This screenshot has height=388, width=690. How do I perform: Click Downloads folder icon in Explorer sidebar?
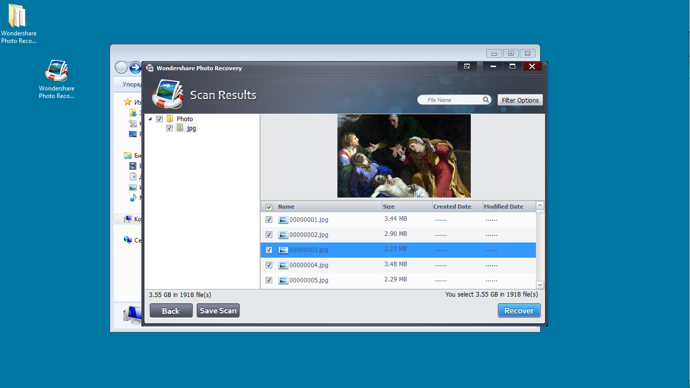133,113
